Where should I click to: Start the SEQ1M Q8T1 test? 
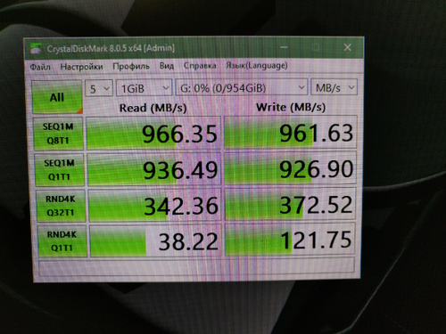click(x=58, y=134)
